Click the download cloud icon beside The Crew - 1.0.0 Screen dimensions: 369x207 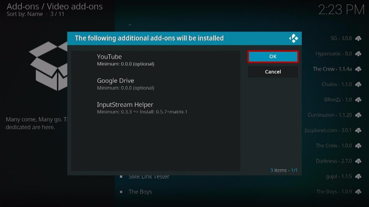tap(358, 146)
